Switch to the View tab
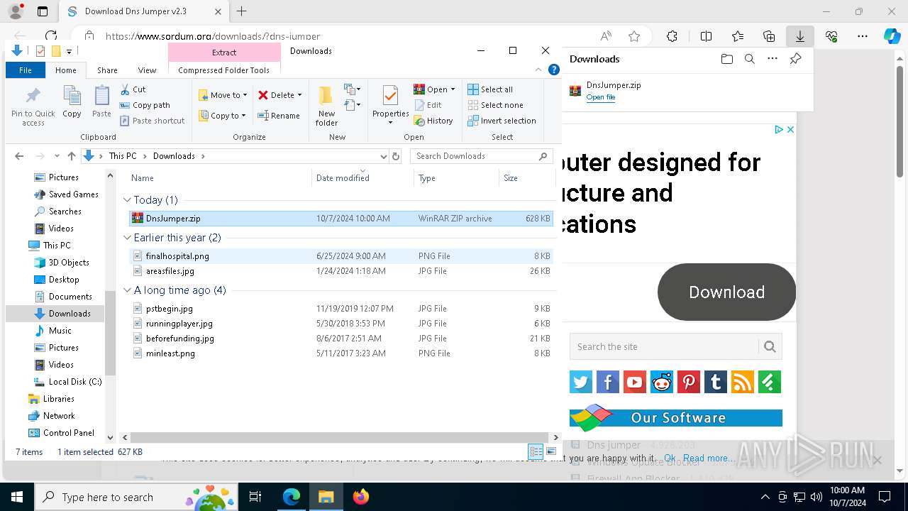The height and width of the screenshot is (511, 908). 147,70
